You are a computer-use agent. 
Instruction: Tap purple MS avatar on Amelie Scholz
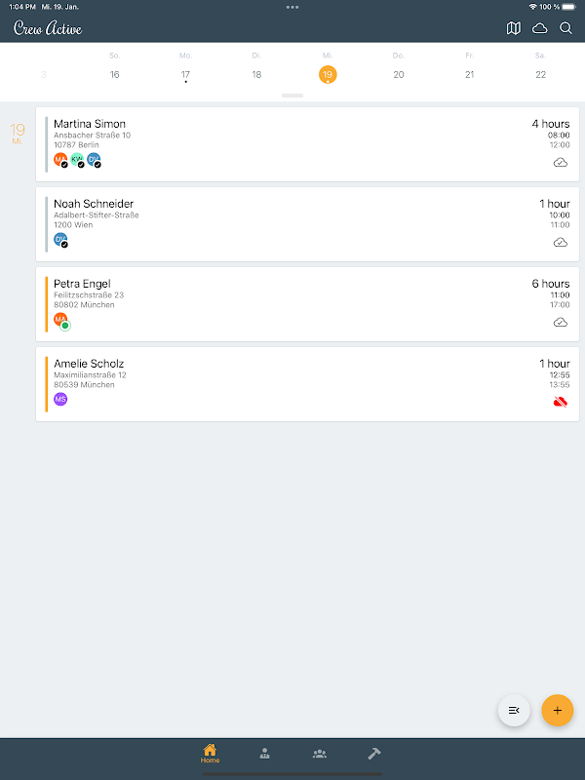[x=60, y=399]
